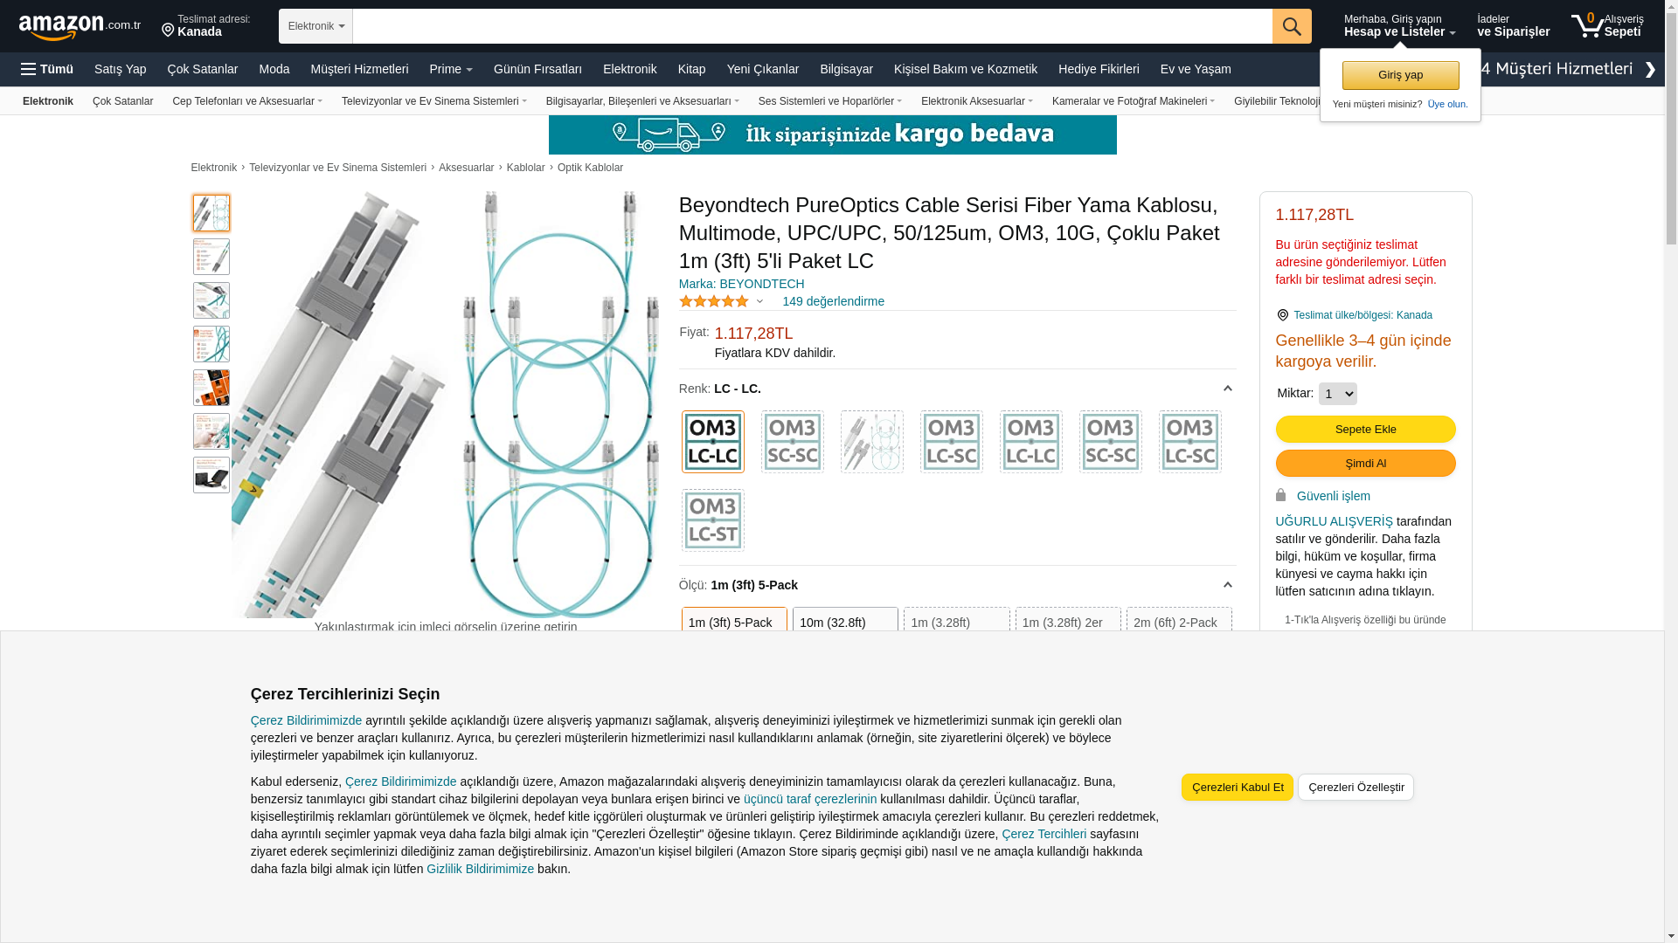Click the Amazon.com.tr logo
The image size is (1678, 943).
point(80,27)
